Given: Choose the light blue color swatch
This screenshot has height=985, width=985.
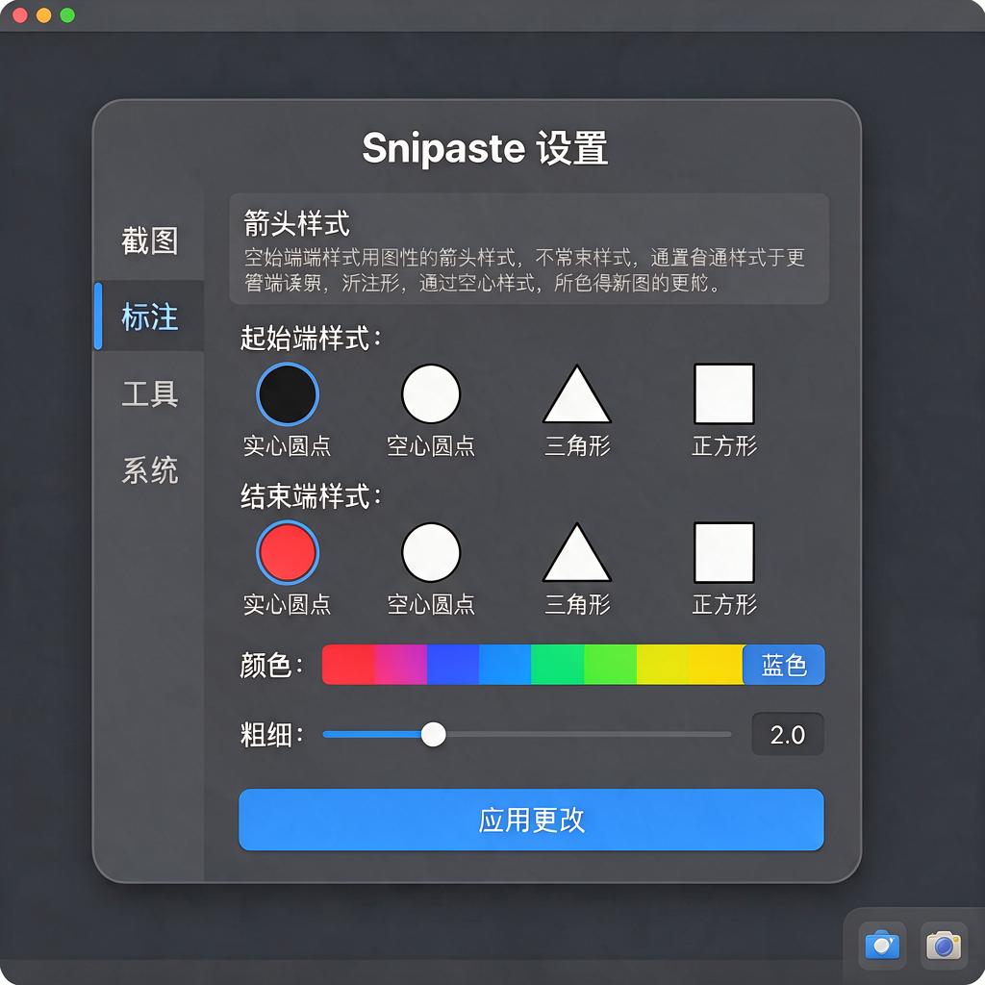Looking at the screenshot, I should pos(505,665).
